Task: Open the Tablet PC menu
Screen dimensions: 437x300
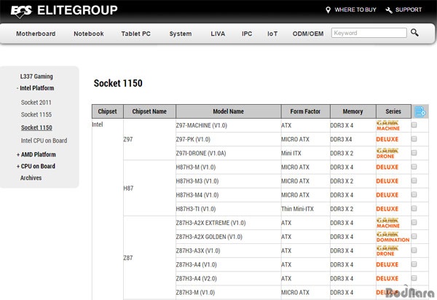Action: [135, 33]
